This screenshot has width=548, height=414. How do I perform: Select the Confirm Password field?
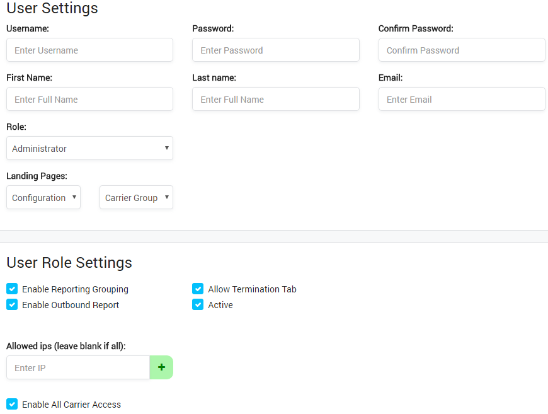coord(462,50)
